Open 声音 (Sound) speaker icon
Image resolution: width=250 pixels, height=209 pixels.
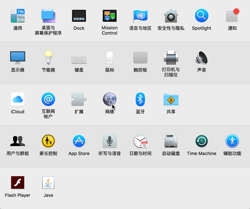coord(201,57)
